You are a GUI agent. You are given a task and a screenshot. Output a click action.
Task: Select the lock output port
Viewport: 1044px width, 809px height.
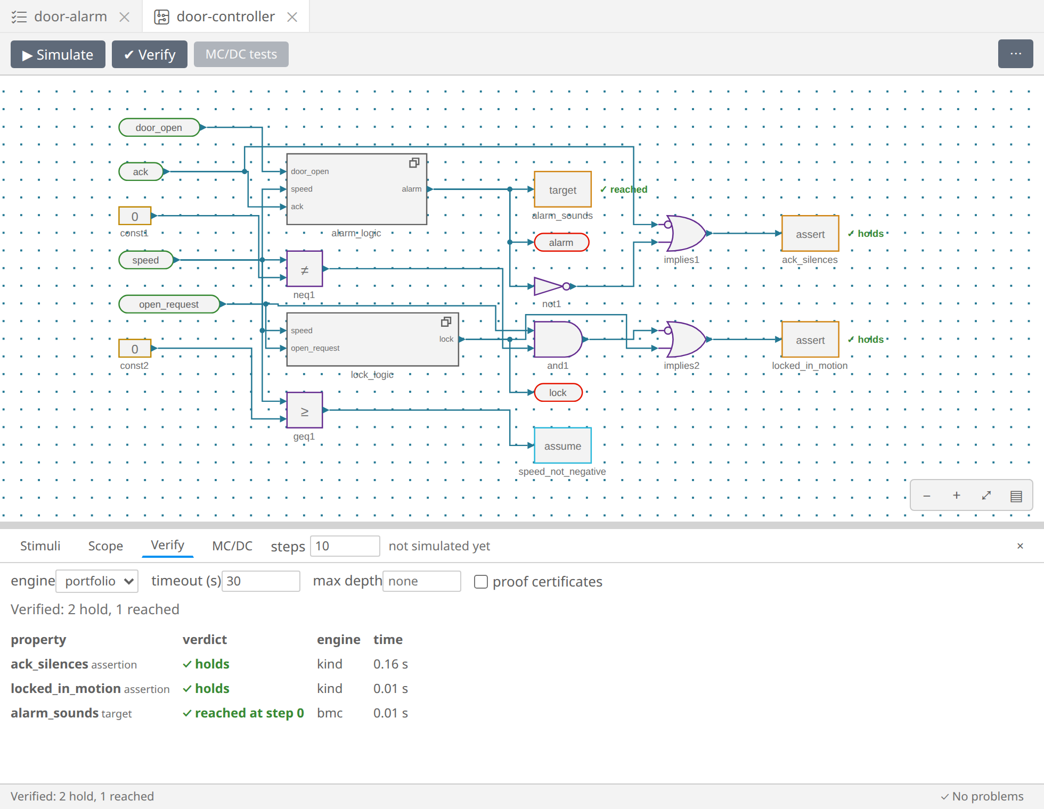(x=558, y=392)
